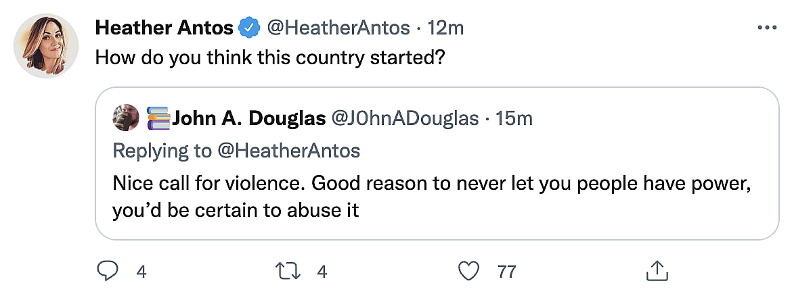Click the reply count 4
Viewport: 792px width, 300px height.
141,272
